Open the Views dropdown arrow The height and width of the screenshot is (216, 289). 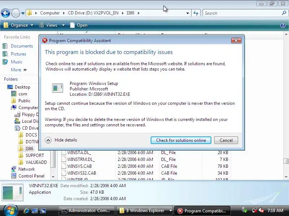point(63,25)
